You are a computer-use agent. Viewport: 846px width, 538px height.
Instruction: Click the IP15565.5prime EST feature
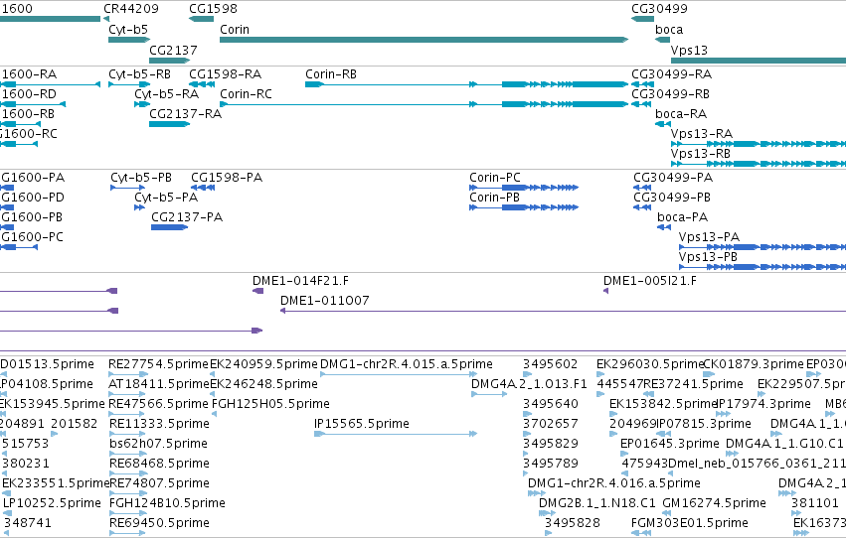coord(396,434)
